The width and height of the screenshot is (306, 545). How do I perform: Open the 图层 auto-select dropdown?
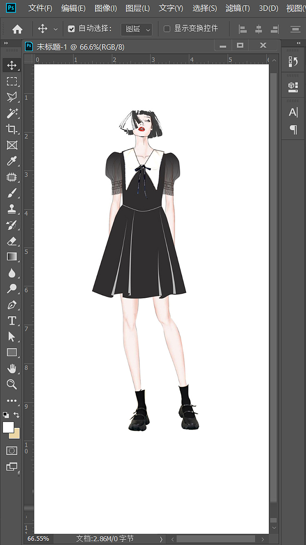[137, 29]
